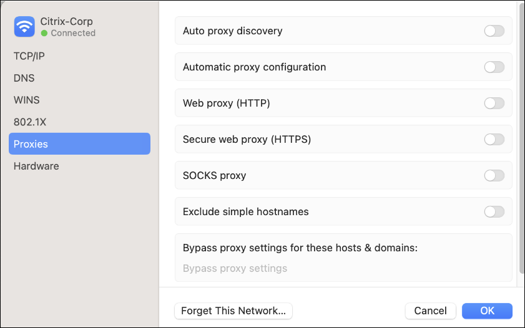Screen dimensions: 525x328
Task: Click the Wi-Fi network icon
Action: [x=24, y=27]
